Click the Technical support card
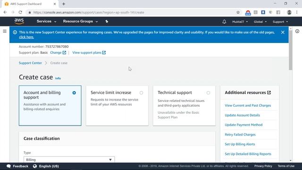Image resolution: width=302 pixels, height=170 pixels. pyautogui.click(x=184, y=106)
